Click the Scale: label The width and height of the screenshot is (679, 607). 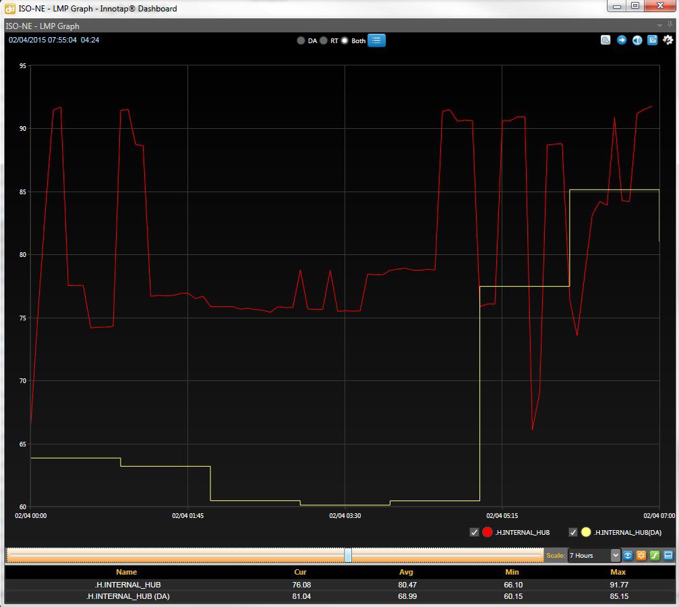pyautogui.click(x=556, y=556)
